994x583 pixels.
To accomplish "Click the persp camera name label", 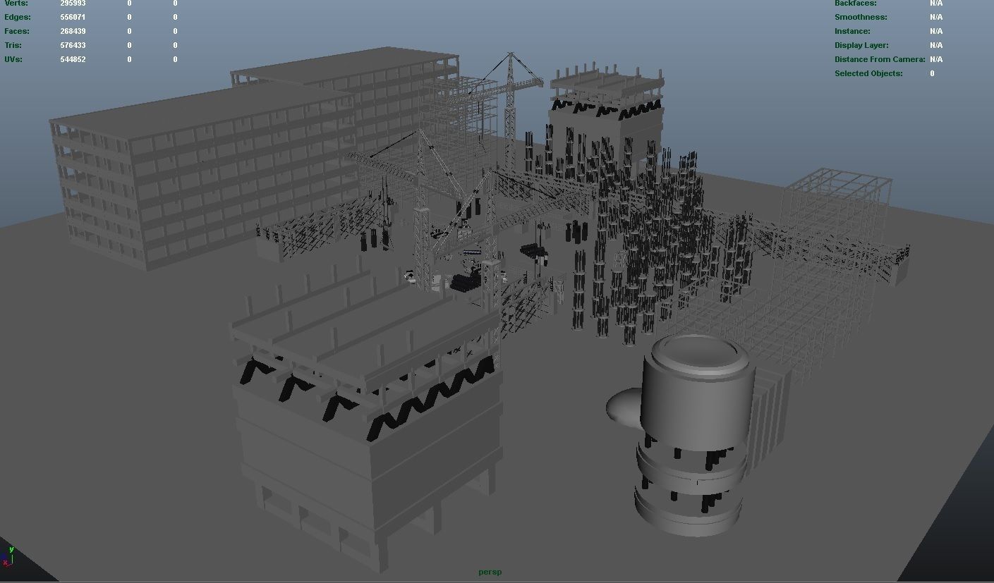I will pyautogui.click(x=490, y=572).
